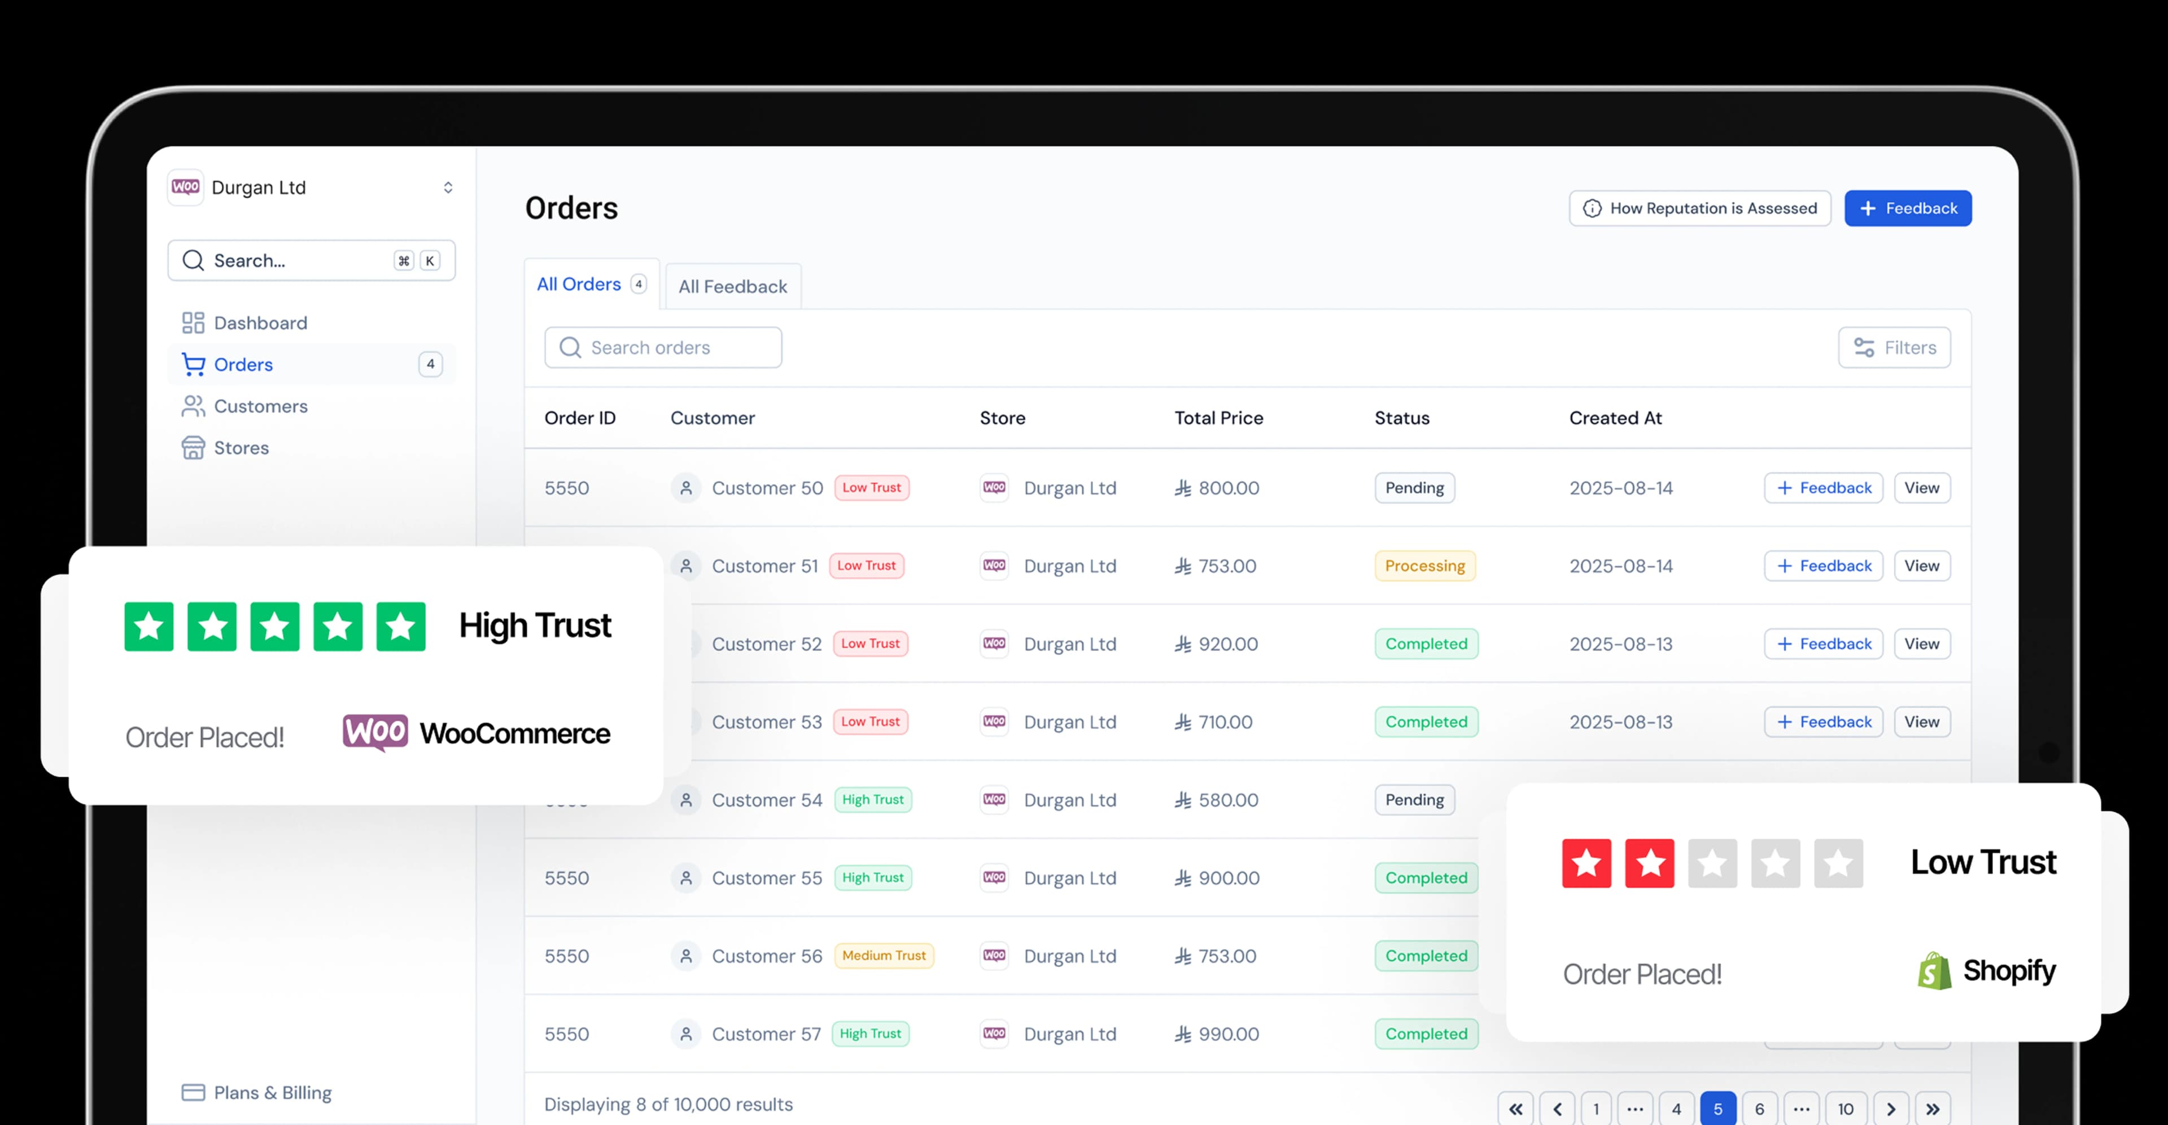The width and height of the screenshot is (2168, 1125).
Task: Go to previous results page
Action: 1557,1109
